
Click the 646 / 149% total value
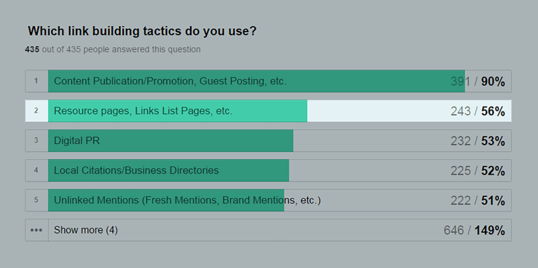tap(474, 230)
